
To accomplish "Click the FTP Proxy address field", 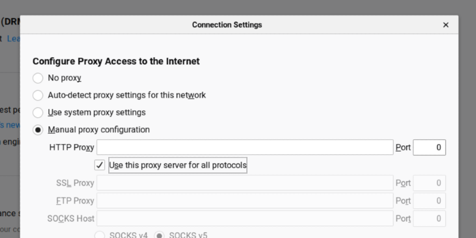I will [x=245, y=201].
